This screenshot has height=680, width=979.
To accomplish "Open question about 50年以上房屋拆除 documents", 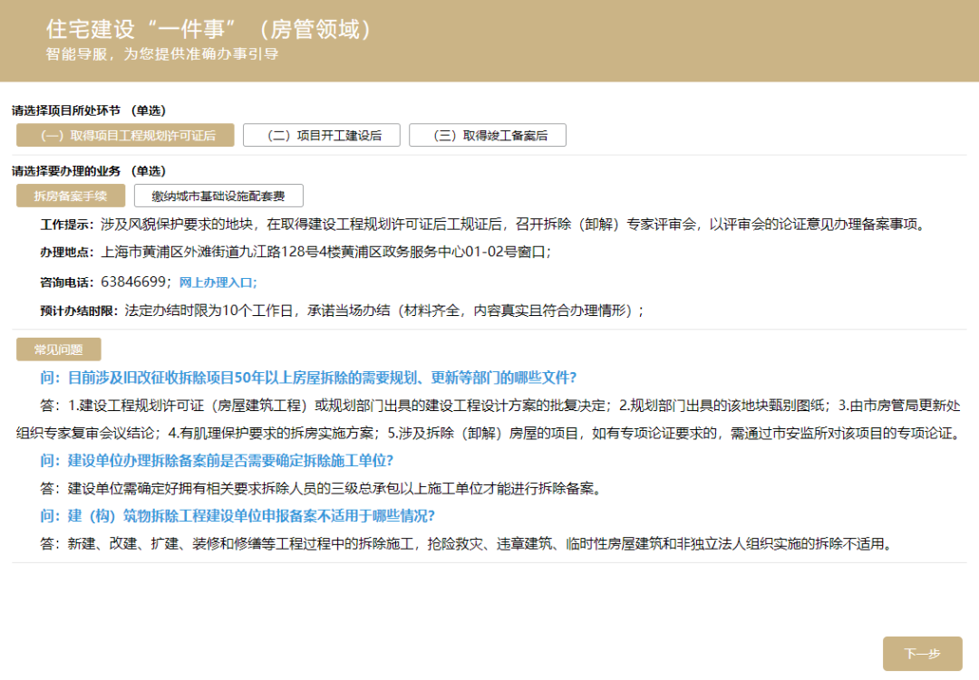I will (x=308, y=378).
